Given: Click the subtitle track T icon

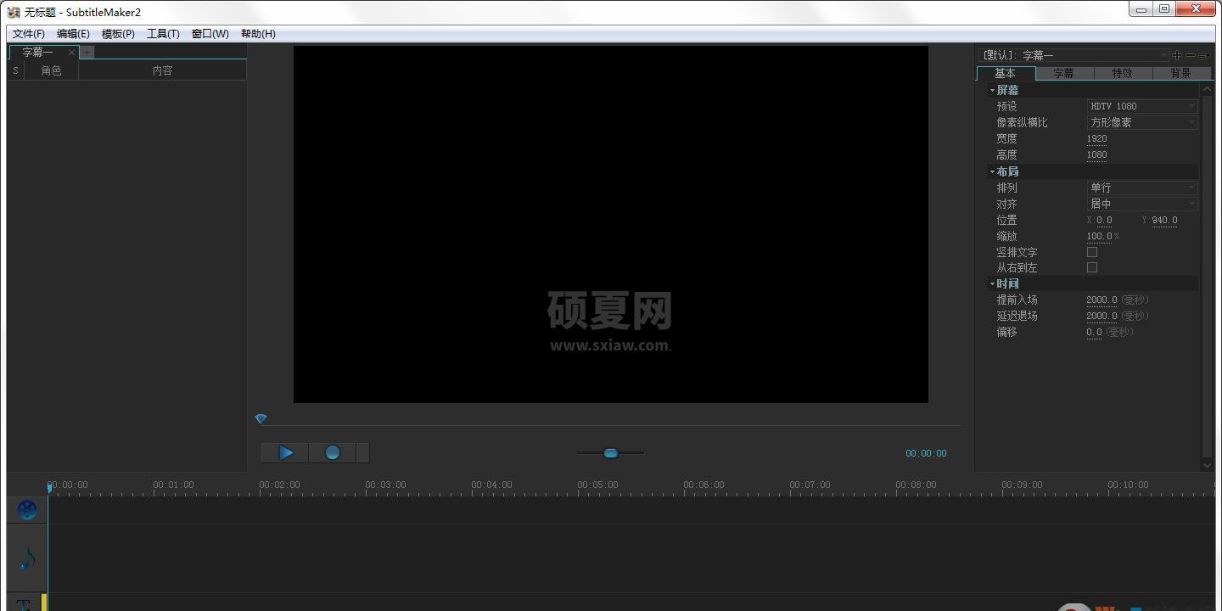Looking at the screenshot, I should pyautogui.click(x=24, y=604).
